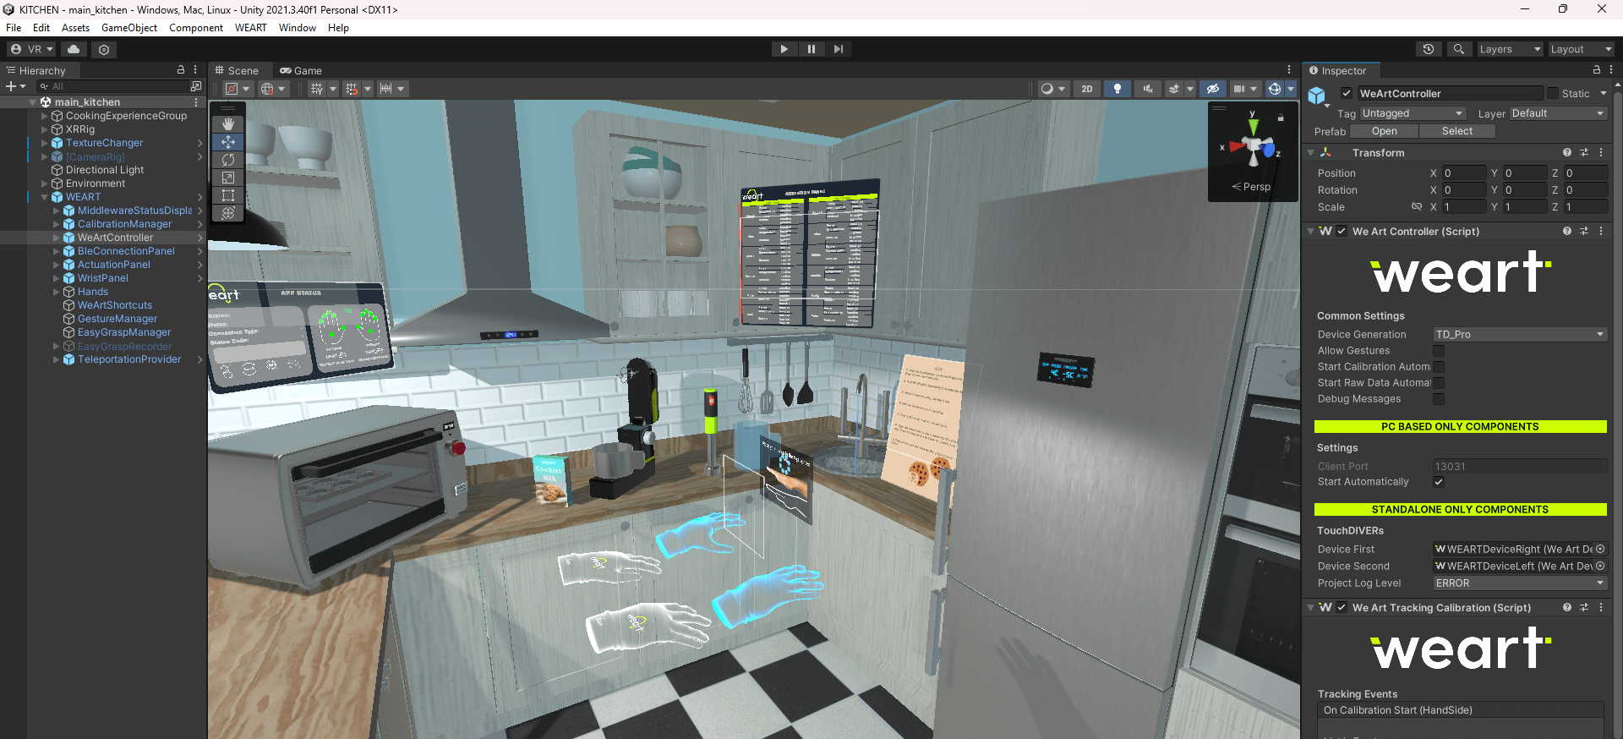The width and height of the screenshot is (1623, 739).
Task: Open Undo History icon in top toolbar
Action: click(1429, 49)
